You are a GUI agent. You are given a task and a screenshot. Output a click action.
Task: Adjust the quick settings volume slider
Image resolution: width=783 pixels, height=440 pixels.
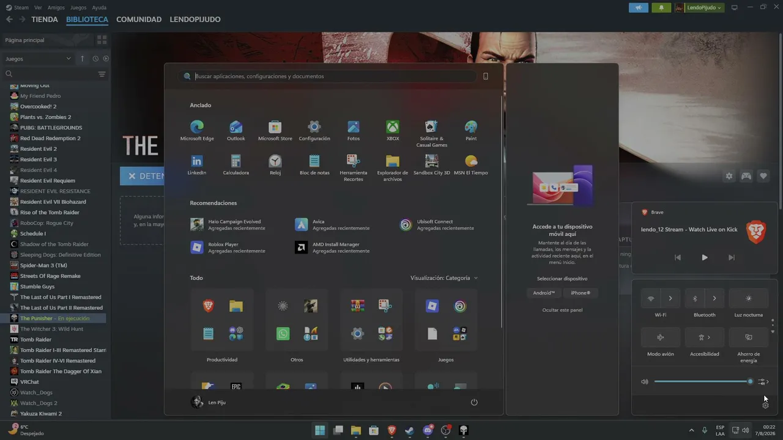702,382
